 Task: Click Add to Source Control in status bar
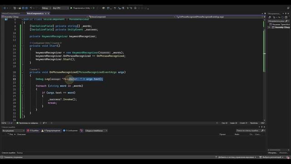click(x=236, y=157)
